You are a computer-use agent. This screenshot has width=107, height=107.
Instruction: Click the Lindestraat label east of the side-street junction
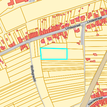(95, 20)
